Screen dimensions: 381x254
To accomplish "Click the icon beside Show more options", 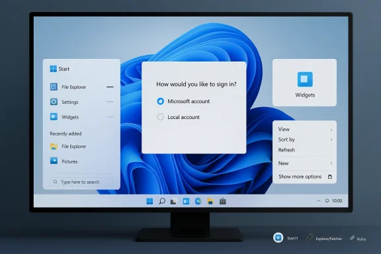I will click(329, 177).
